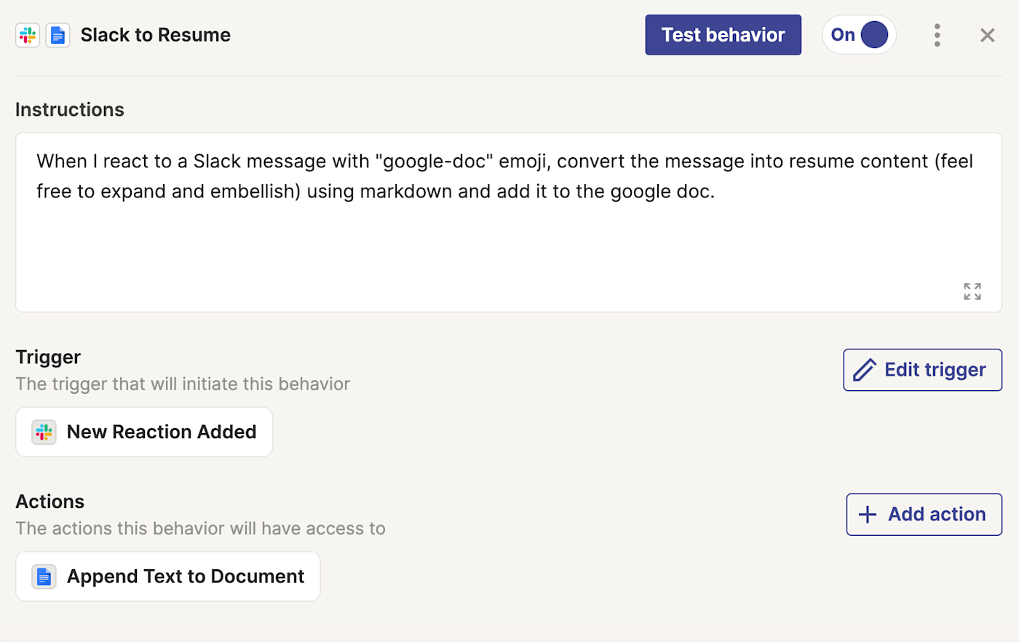This screenshot has height=642, width=1019.
Task: Click the Instructions heading
Action: 70,110
